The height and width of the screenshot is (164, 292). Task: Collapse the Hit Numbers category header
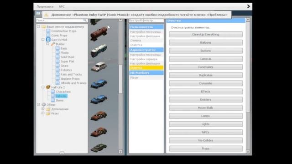pos(146,73)
